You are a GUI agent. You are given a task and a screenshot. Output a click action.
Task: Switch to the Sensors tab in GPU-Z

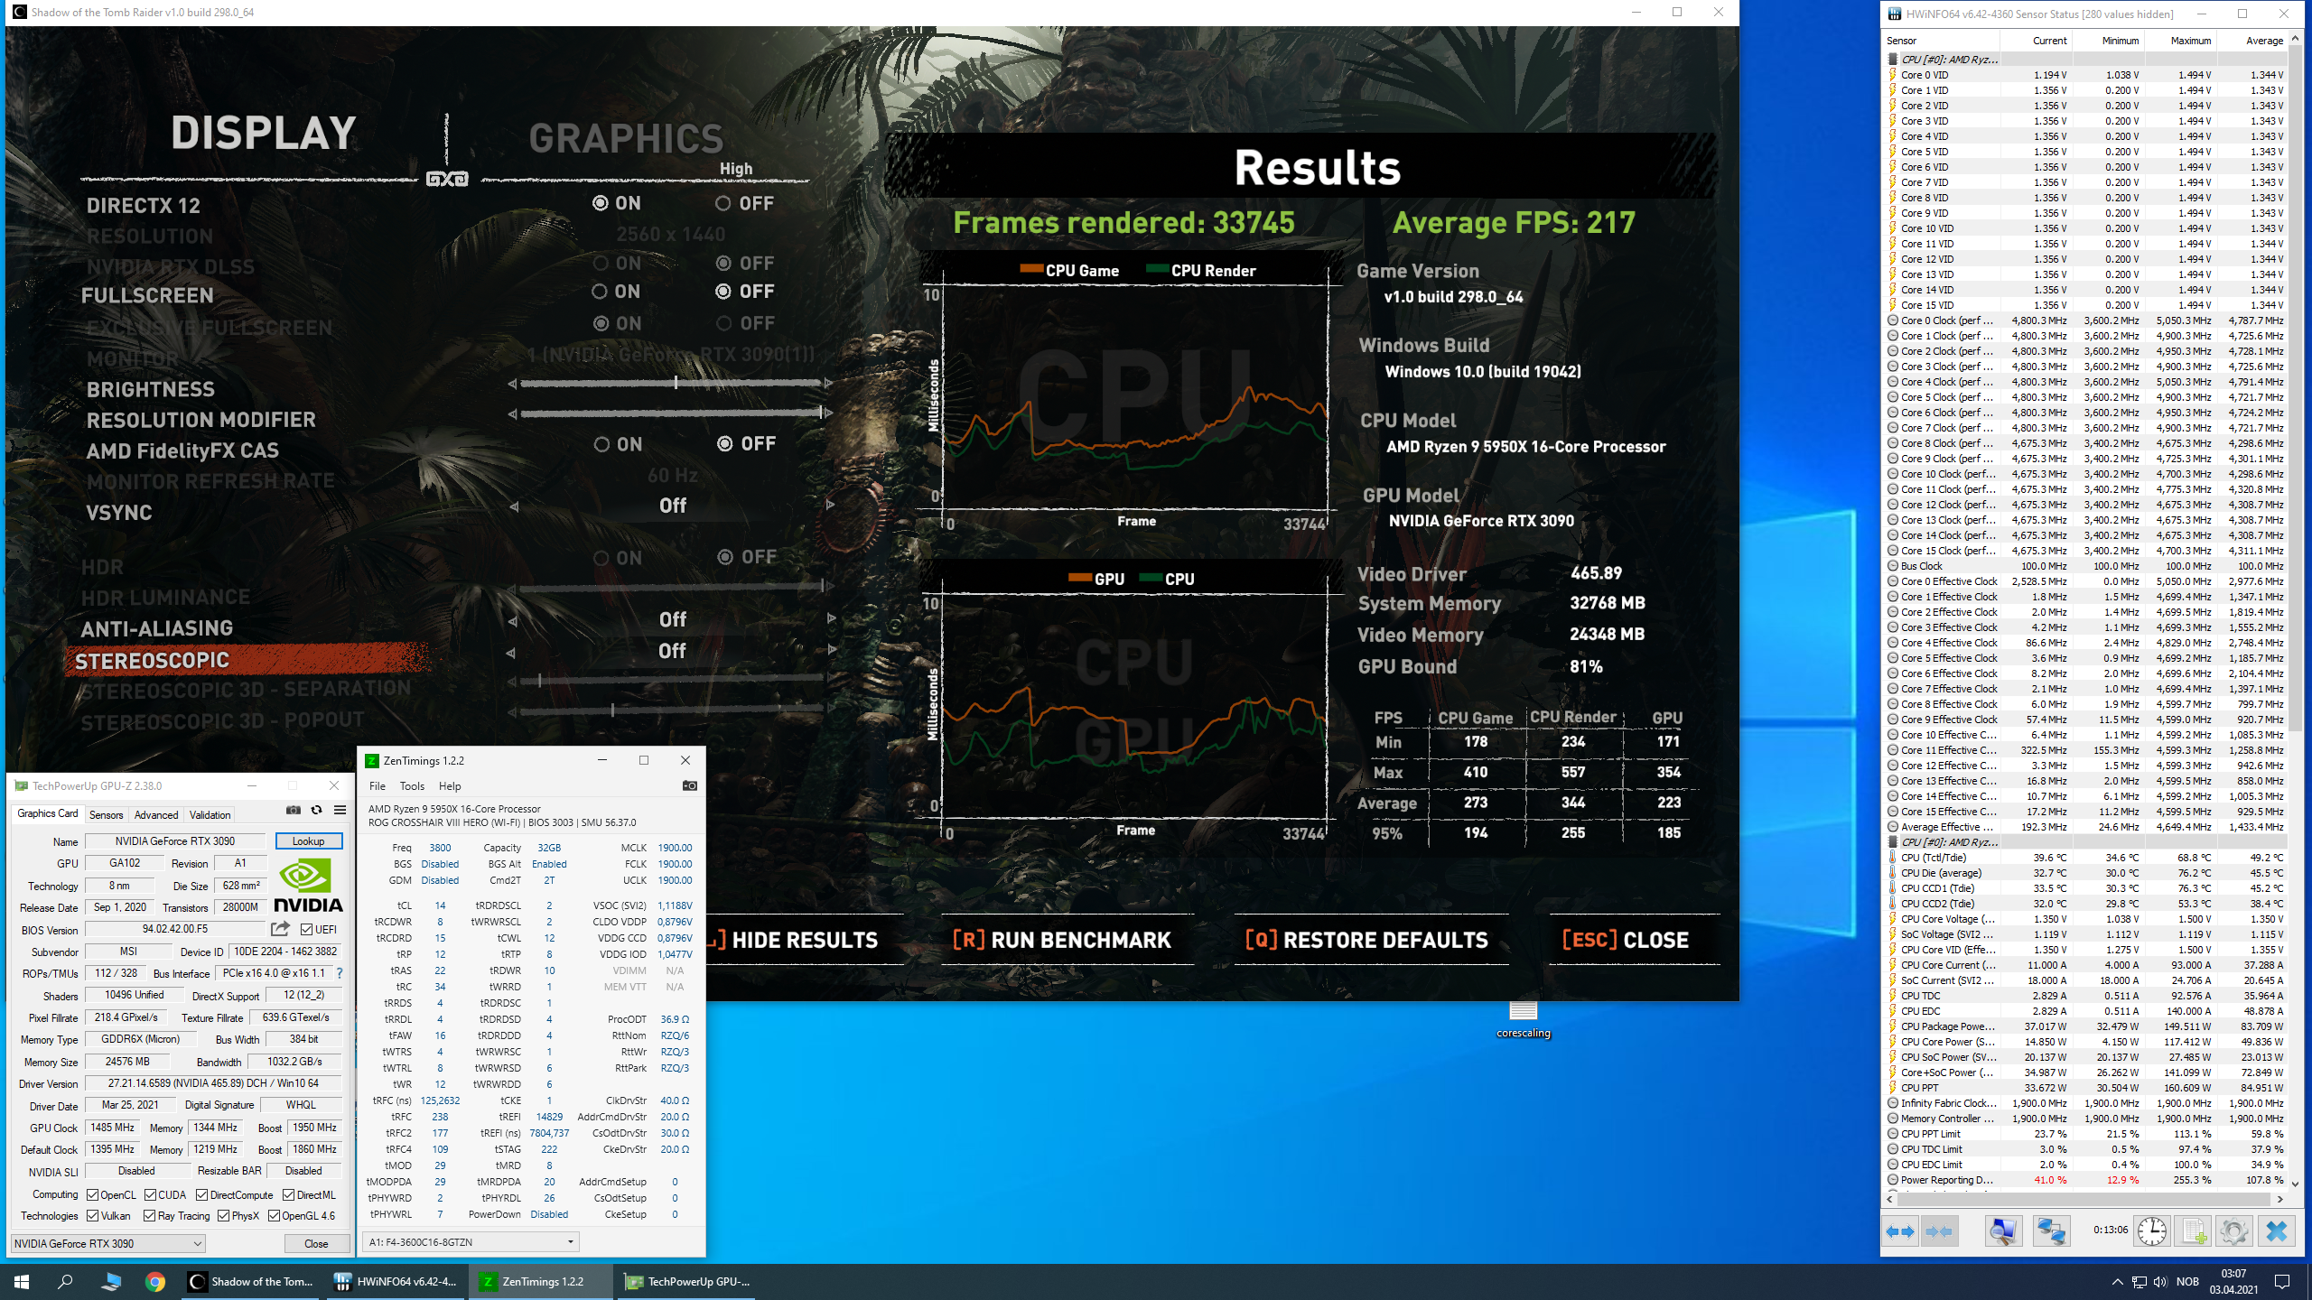point(106,814)
